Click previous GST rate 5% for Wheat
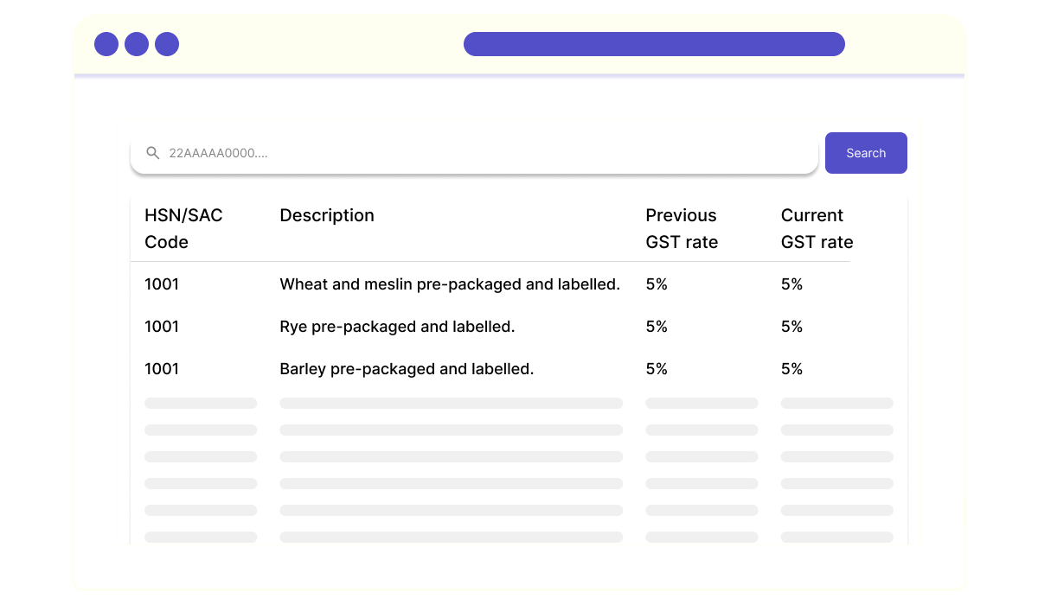The image size is (1038, 605). click(x=657, y=284)
